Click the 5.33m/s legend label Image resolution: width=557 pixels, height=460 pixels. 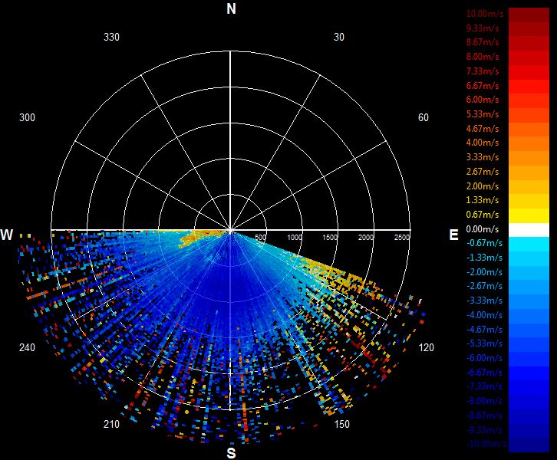[x=483, y=114]
